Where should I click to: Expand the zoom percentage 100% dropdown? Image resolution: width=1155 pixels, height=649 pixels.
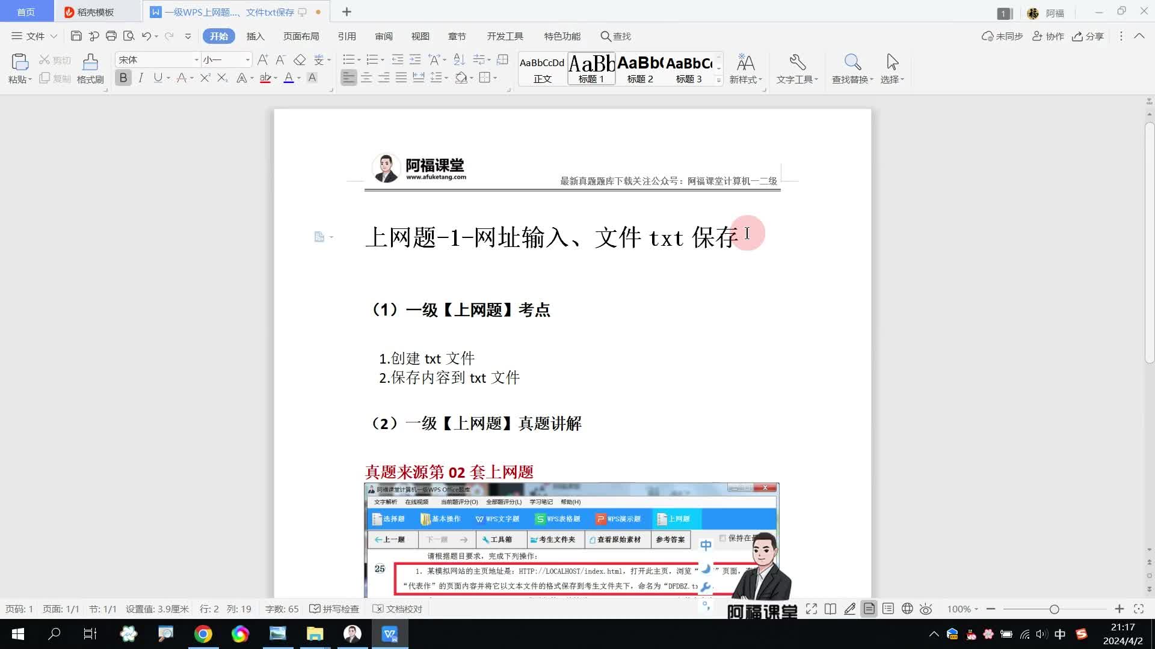coord(962,609)
